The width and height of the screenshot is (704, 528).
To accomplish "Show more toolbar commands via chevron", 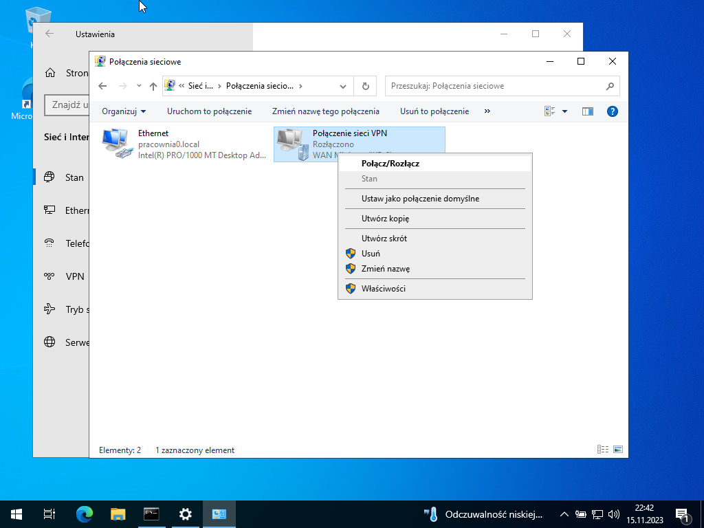I will (487, 111).
